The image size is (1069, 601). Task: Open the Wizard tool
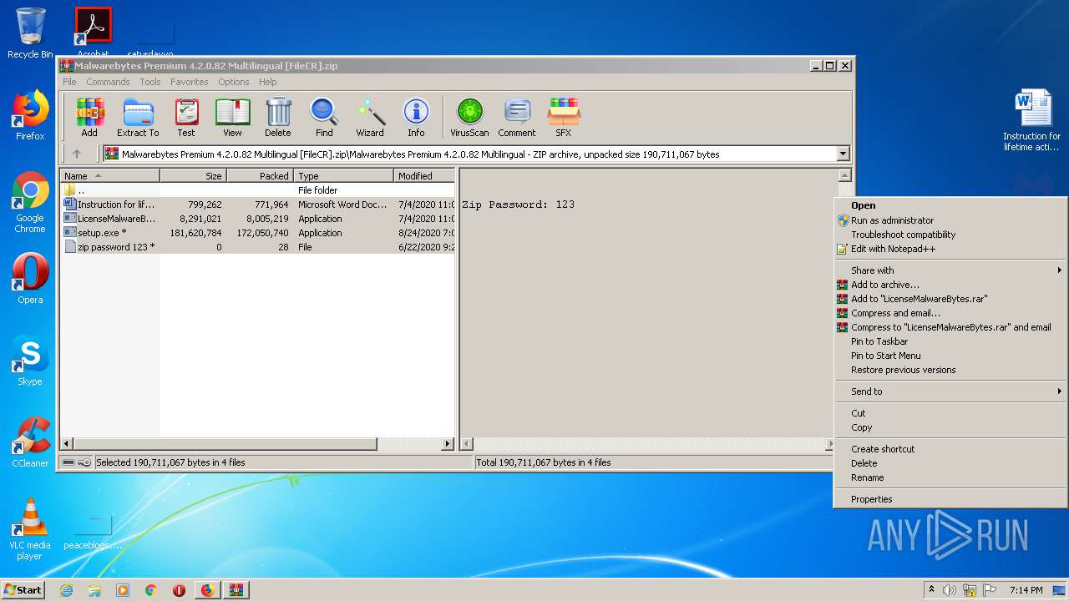coord(370,117)
